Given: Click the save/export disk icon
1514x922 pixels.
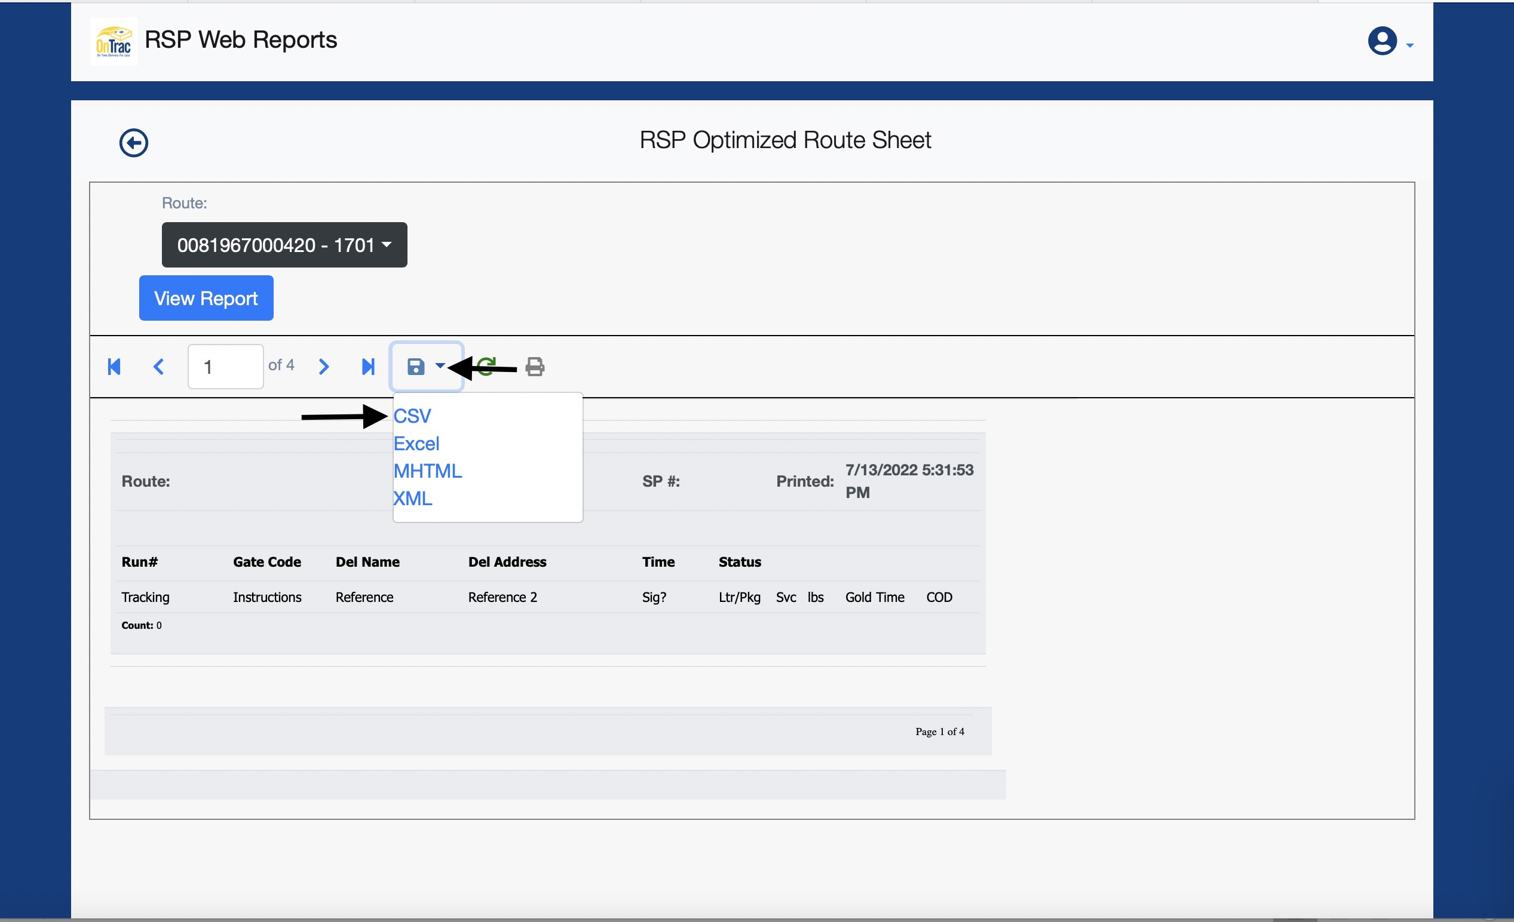Looking at the screenshot, I should (416, 367).
